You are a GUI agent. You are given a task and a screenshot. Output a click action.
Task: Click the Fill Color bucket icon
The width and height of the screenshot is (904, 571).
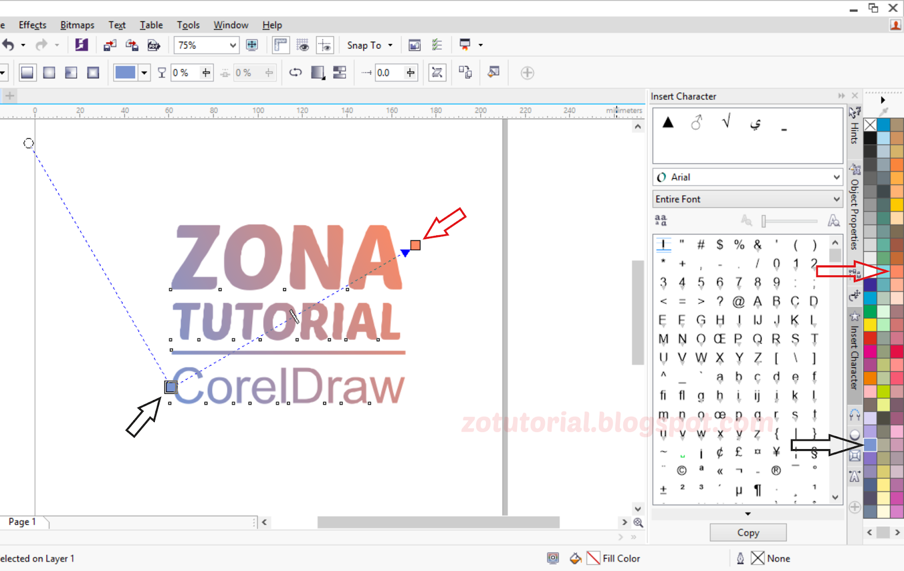click(575, 558)
